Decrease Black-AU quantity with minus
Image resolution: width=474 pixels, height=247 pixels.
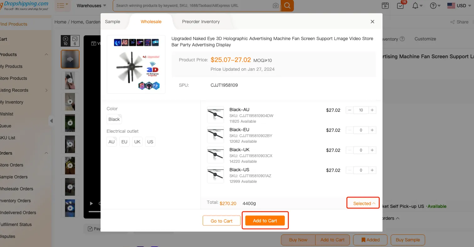click(350, 110)
